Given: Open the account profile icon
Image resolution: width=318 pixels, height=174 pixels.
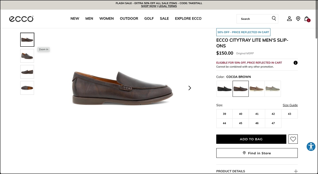Looking at the screenshot, I should (x=290, y=19).
